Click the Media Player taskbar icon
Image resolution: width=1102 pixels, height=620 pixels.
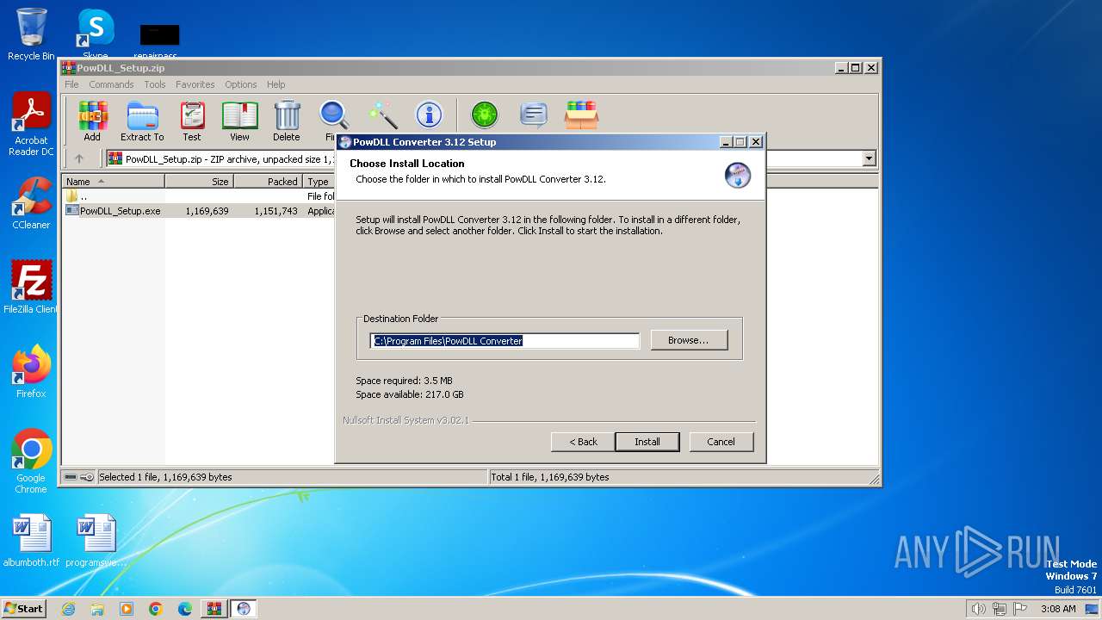(127, 609)
